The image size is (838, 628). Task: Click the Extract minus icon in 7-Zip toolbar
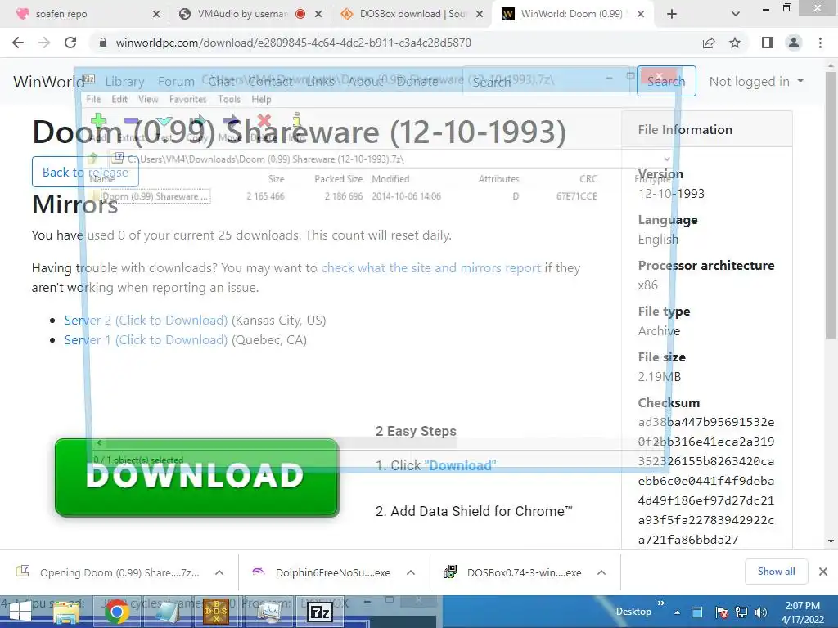pyautogui.click(x=132, y=121)
